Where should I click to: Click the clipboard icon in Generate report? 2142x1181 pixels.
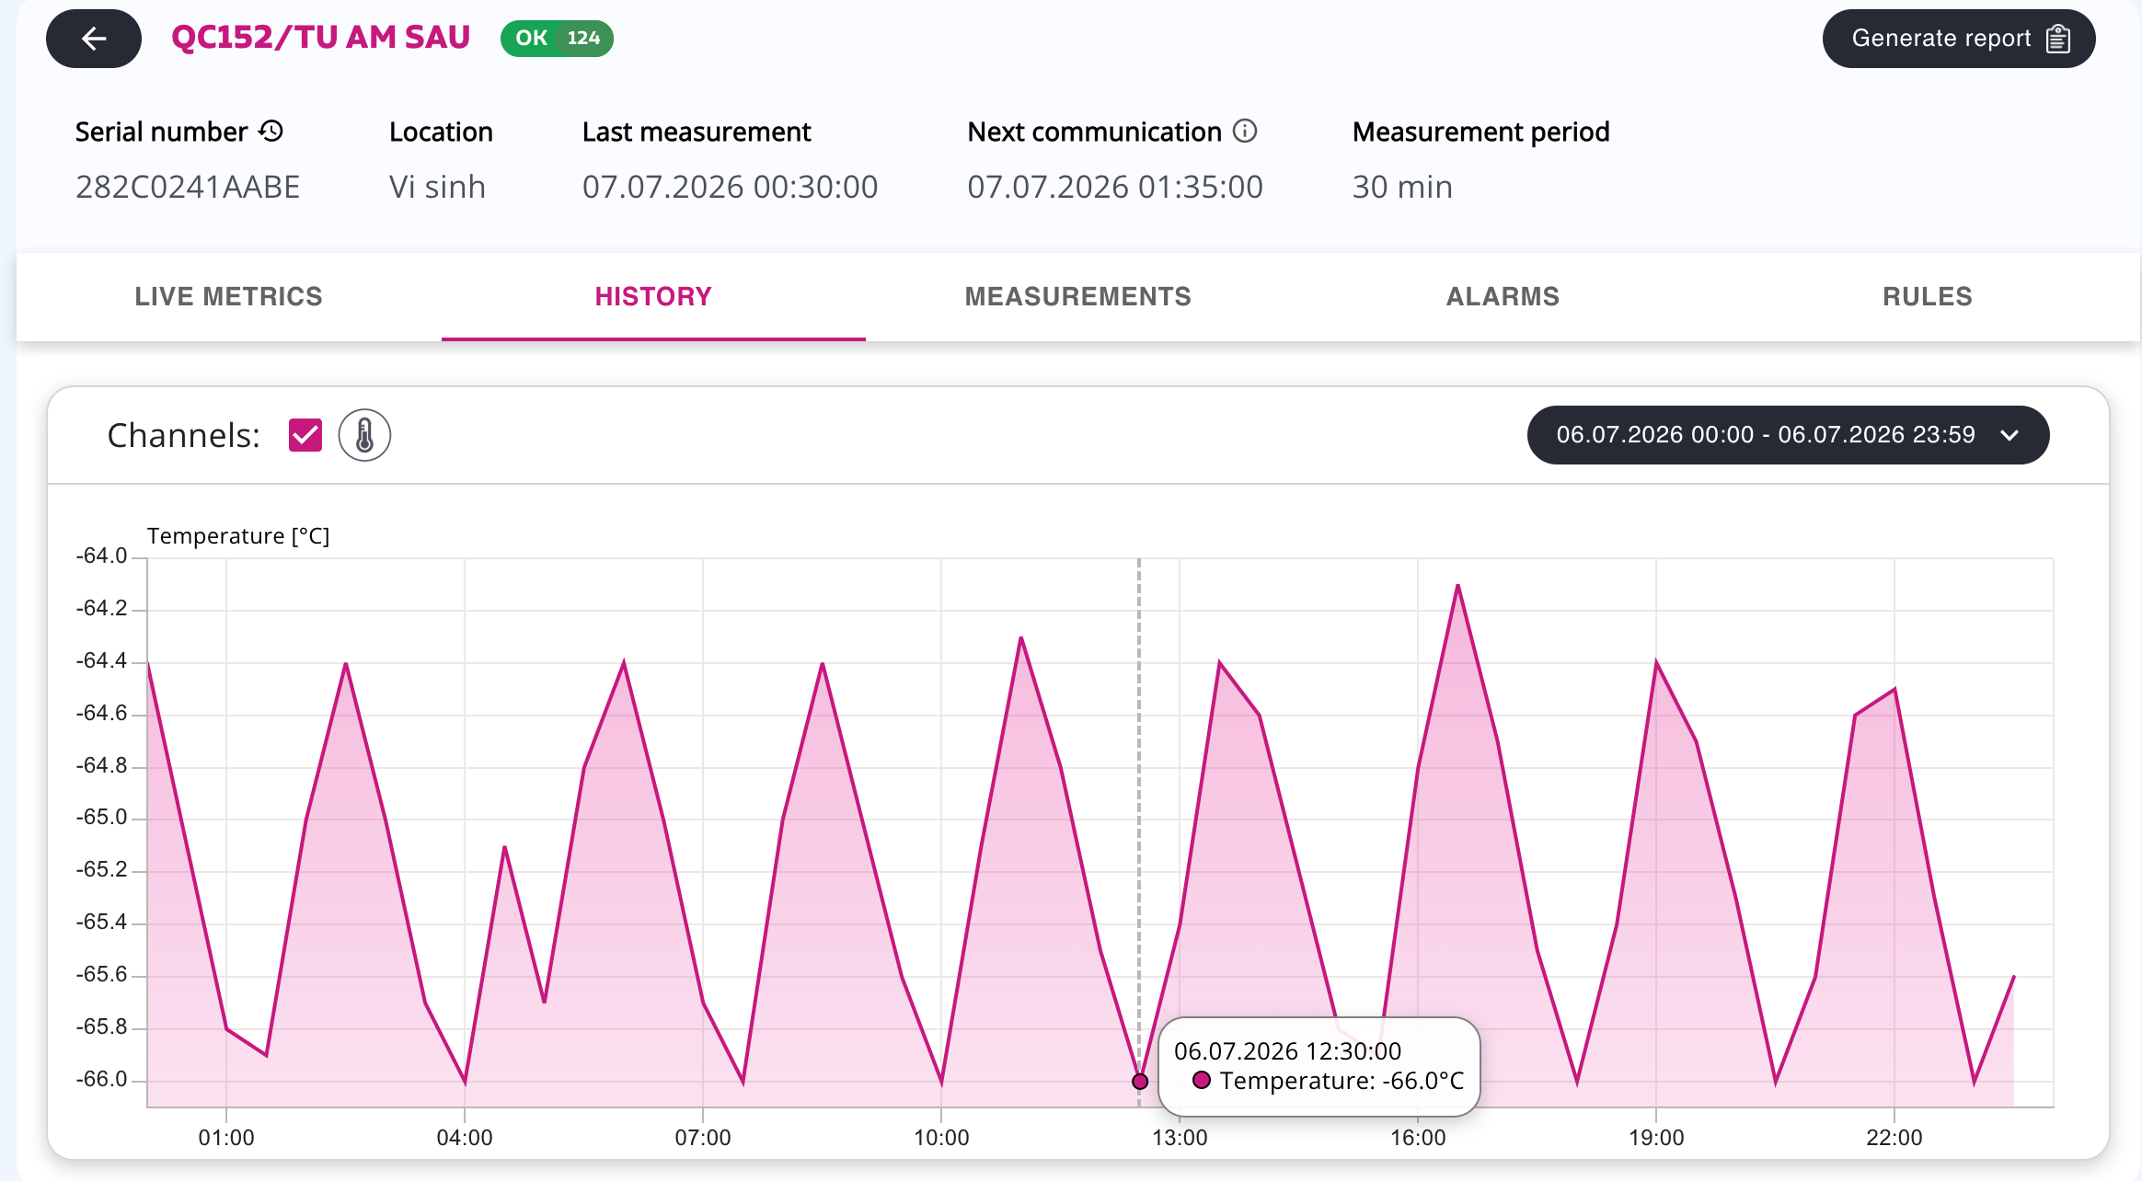pos(2058,39)
